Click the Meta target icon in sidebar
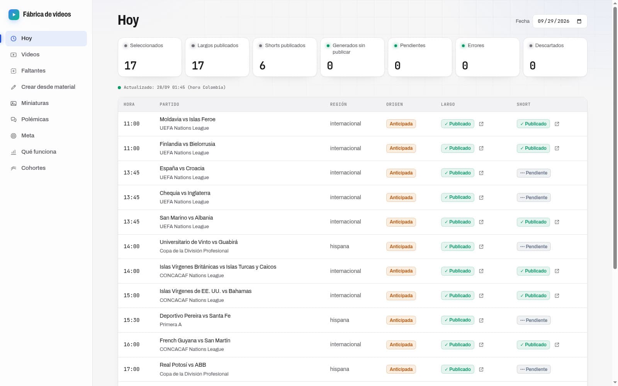 (x=14, y=136)
